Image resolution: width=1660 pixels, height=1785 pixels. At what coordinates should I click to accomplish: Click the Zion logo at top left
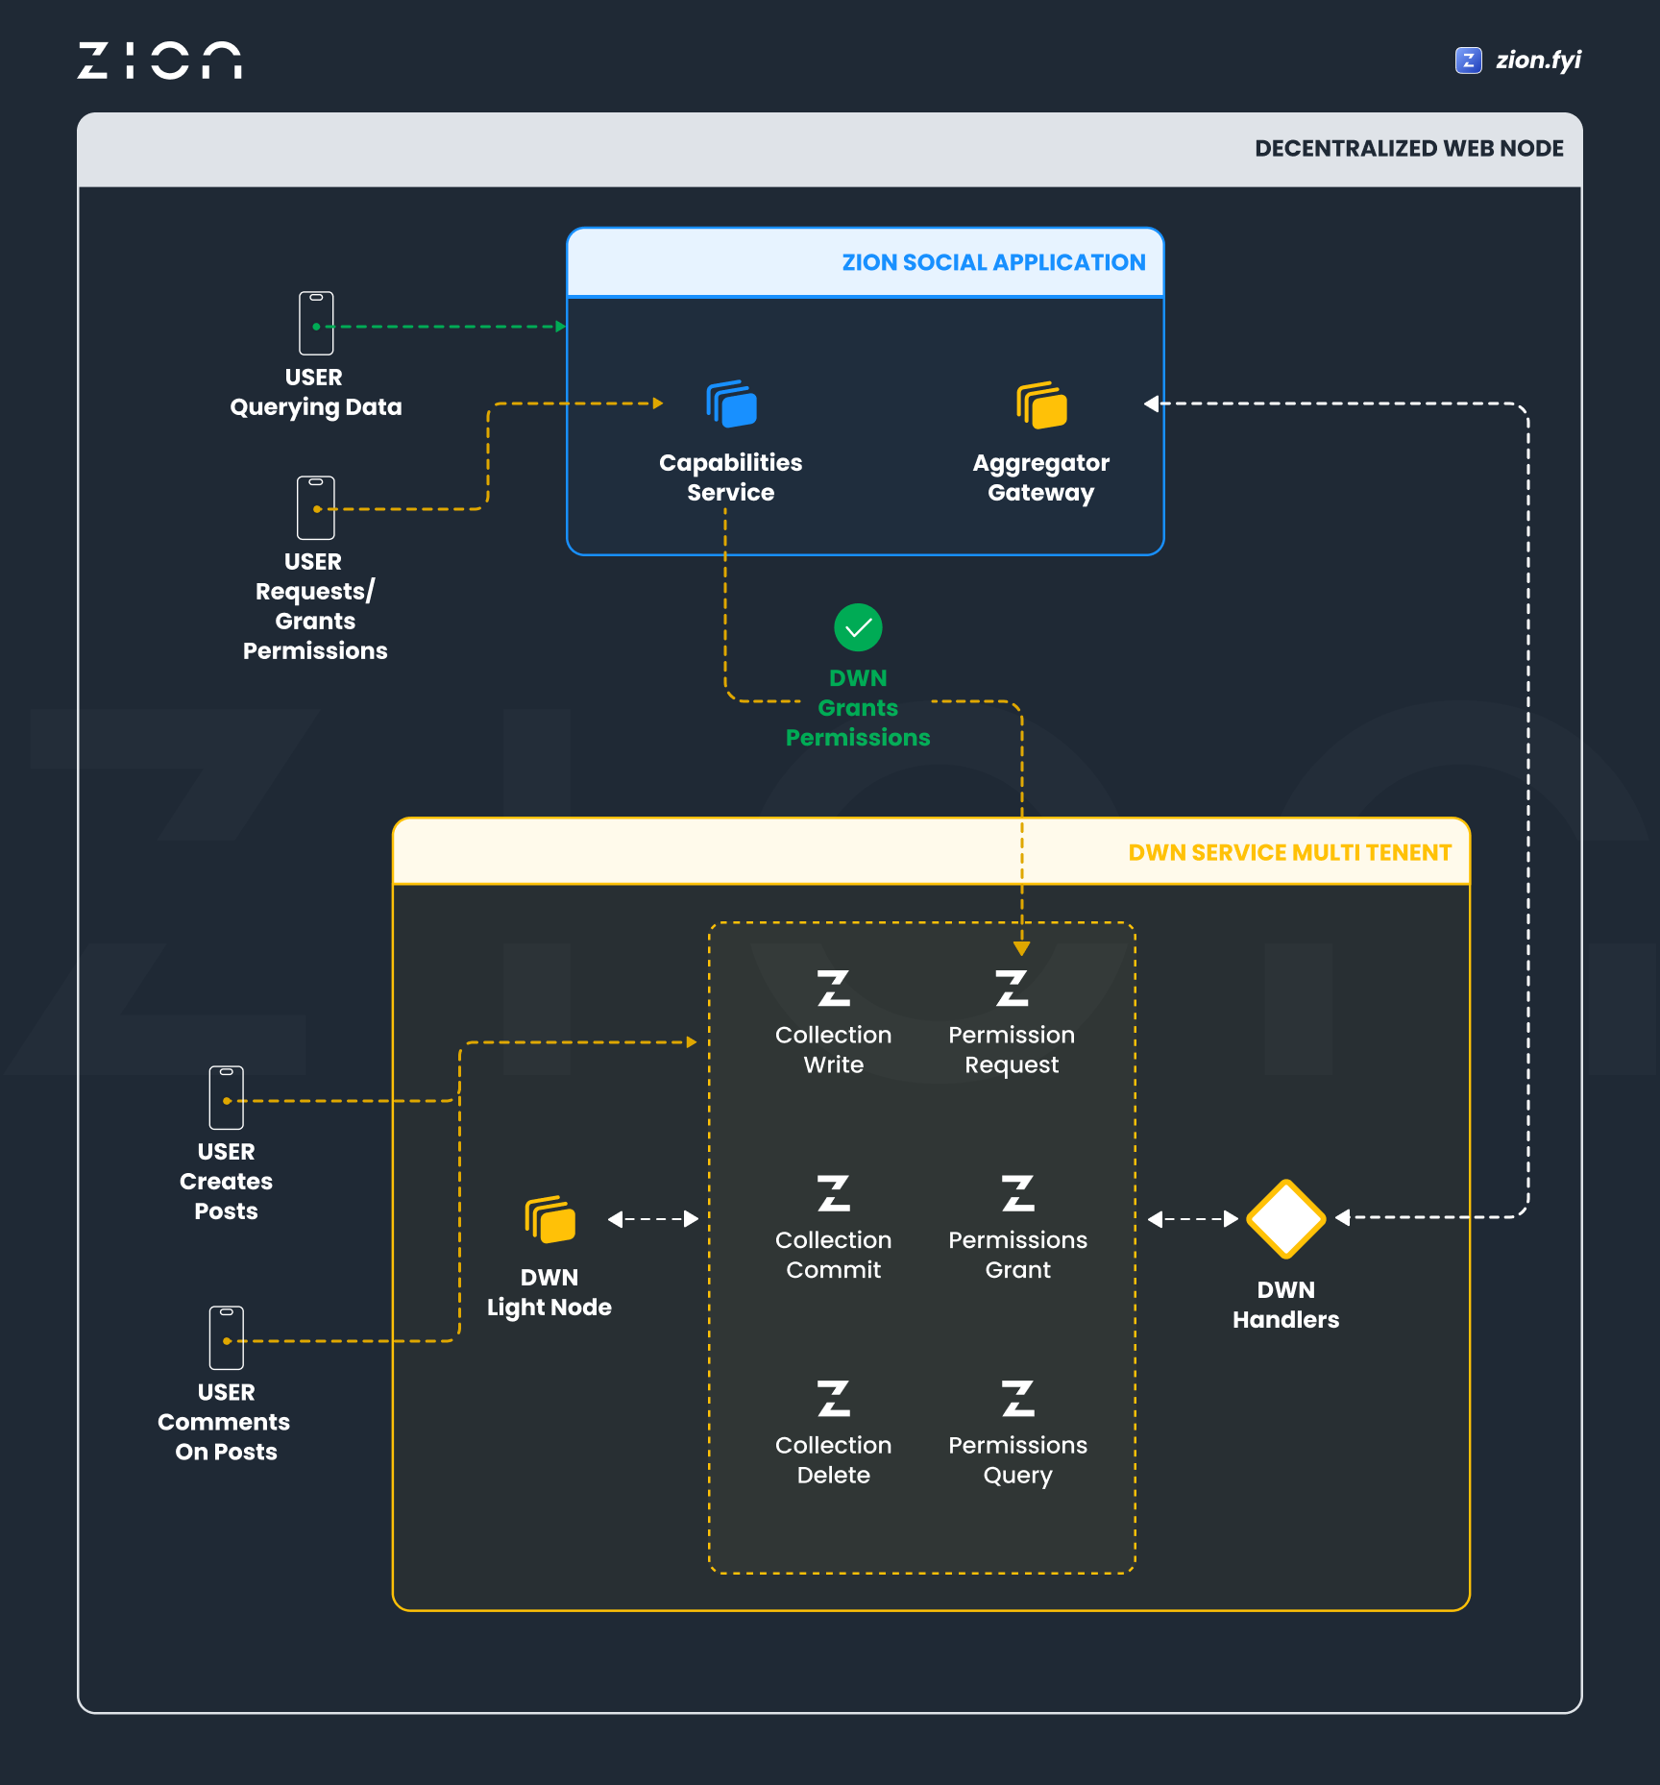point(159,61)
